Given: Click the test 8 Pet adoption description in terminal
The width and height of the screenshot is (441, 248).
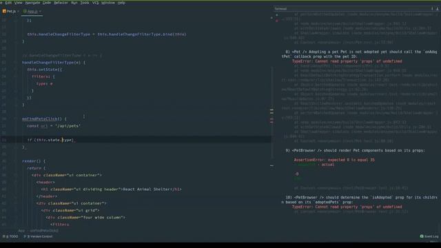Looking at the screenshot, I should [360, 54].
